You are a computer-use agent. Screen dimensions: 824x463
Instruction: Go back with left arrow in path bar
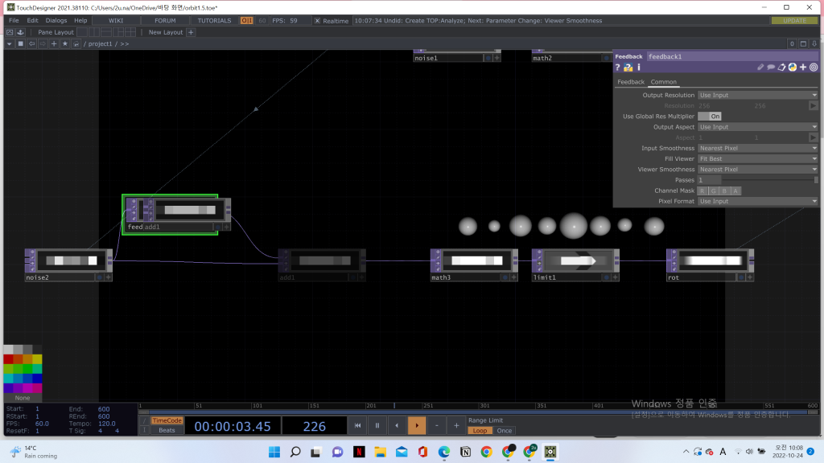click(x=31, y=43)
